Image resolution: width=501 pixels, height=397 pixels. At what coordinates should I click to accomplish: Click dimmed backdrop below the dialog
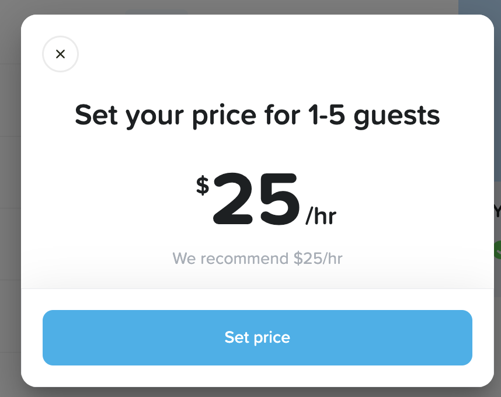coord(257,392)
